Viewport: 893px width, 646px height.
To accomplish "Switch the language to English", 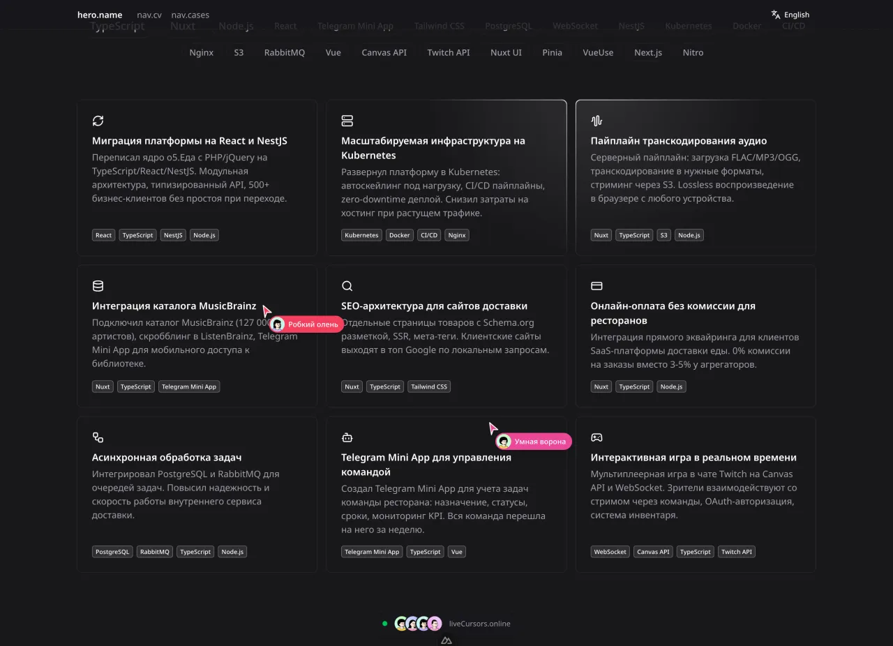I will (790, 15).
